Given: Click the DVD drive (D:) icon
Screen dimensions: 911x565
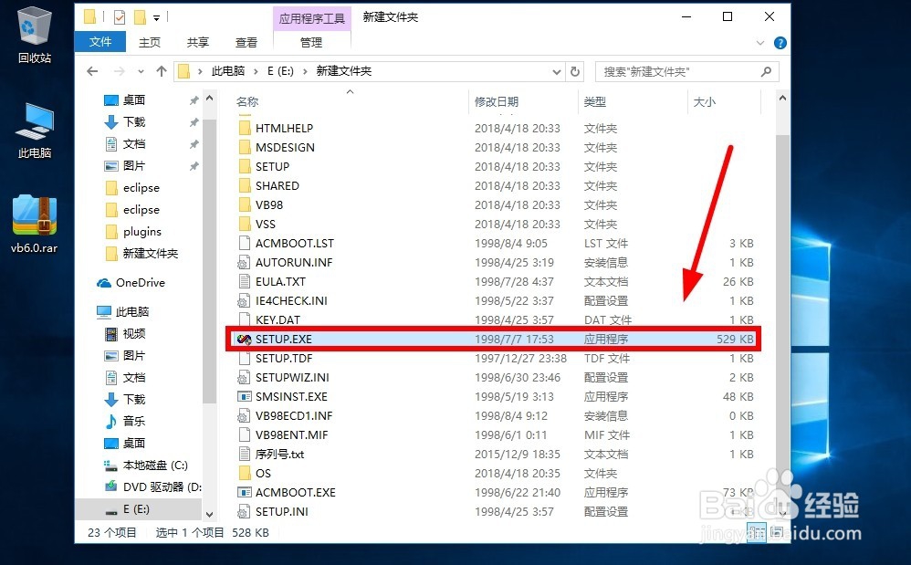Looking at the screenshot, I should point(111,487).
